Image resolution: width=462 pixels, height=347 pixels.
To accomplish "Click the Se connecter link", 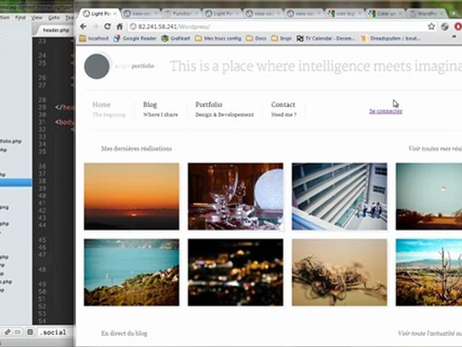I will [385, 111].
